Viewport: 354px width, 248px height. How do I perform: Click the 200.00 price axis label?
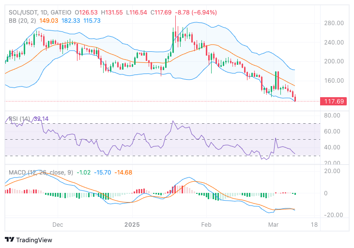(334, 61)
